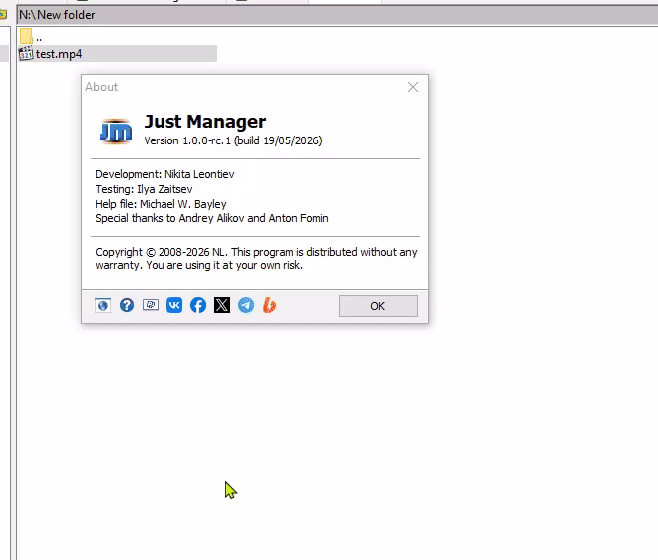Close the About dialog window
Image resolution: width=658 pixels, height=560 pixels.
(413, 87)
